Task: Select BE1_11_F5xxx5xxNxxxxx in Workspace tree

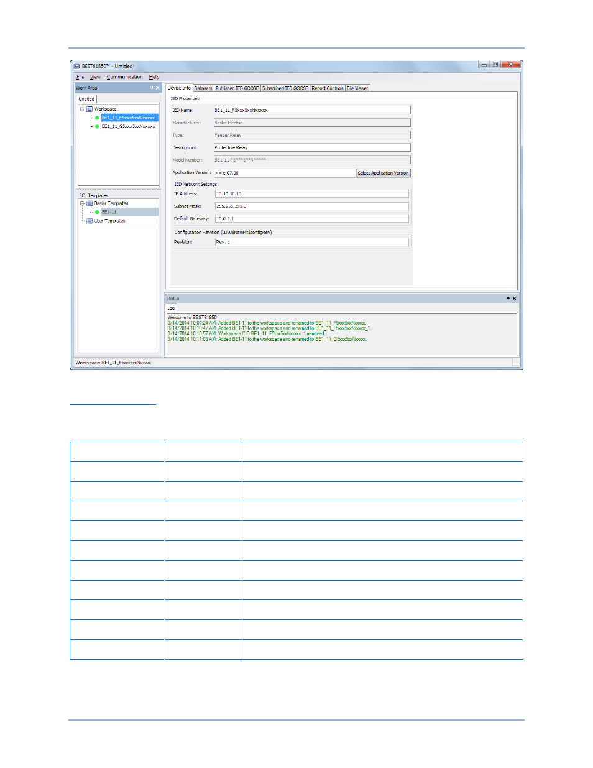Action: 129,118
